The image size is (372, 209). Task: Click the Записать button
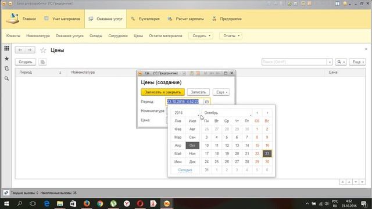click(x=198, y=92)
